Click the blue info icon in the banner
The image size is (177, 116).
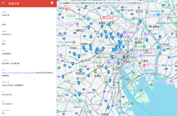60,3
